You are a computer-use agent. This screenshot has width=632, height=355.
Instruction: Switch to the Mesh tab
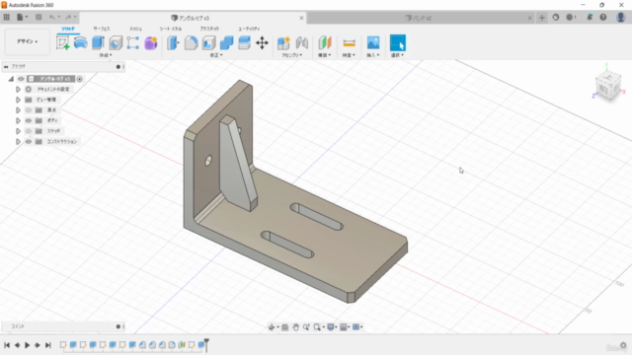(x=135, y=29)
